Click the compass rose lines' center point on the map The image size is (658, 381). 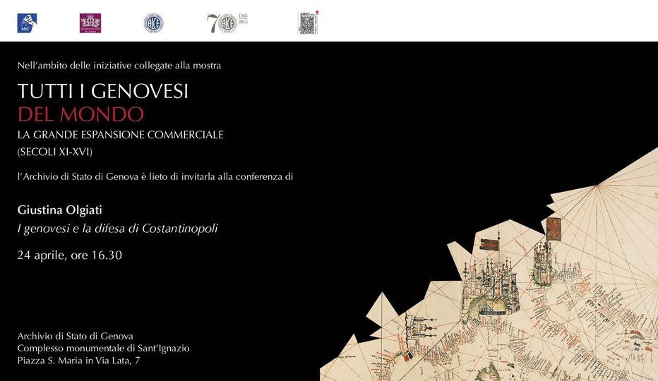tap(597, 186)
